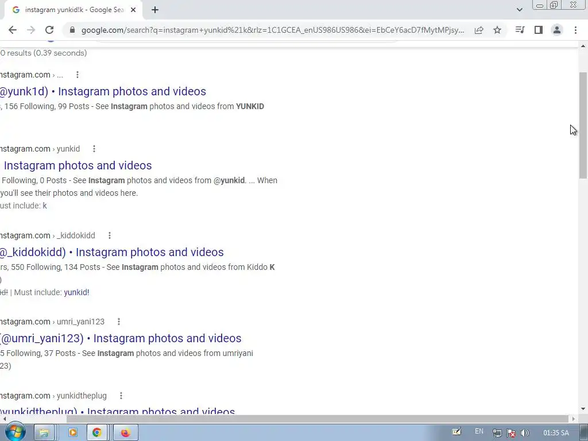View site information via lock icon
Image resolution: width=588 pixels, height=441 pixels.
tap(72, 30)
